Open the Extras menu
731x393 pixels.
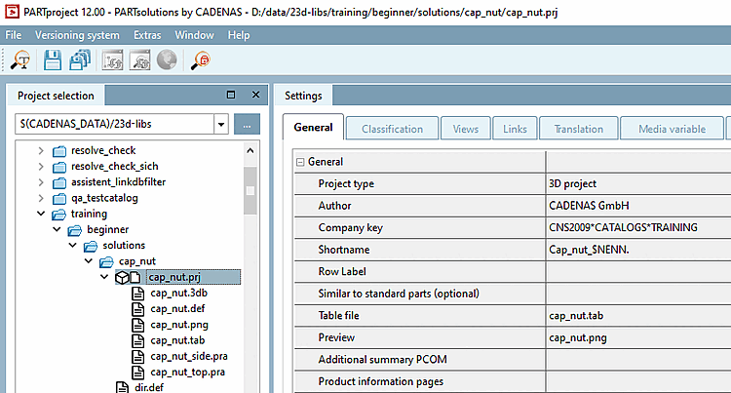147,35
